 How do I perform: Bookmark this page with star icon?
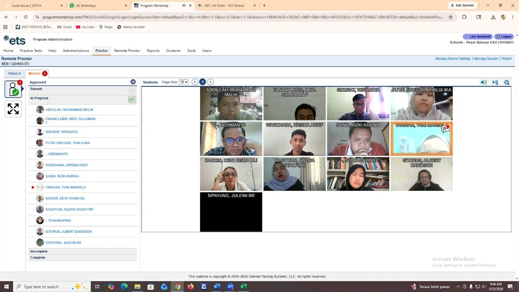click(x=450, y=17)
